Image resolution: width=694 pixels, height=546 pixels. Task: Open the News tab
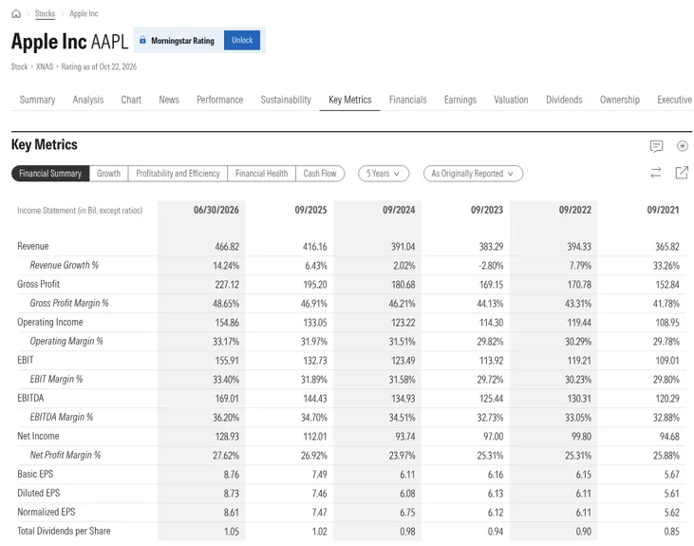pos(169,100)
